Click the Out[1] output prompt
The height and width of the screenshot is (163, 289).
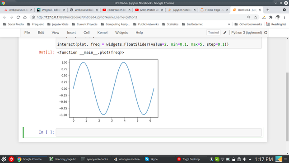(47, 53)
